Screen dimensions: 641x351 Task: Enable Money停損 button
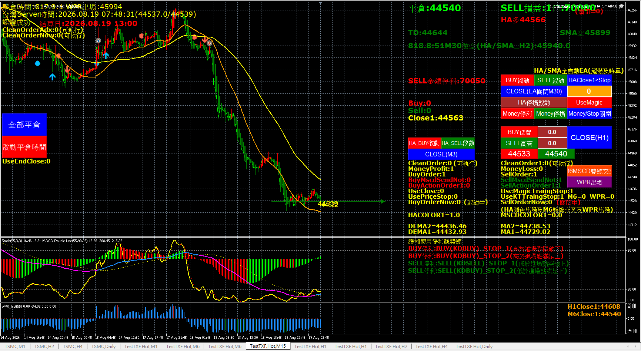(551, 114)
